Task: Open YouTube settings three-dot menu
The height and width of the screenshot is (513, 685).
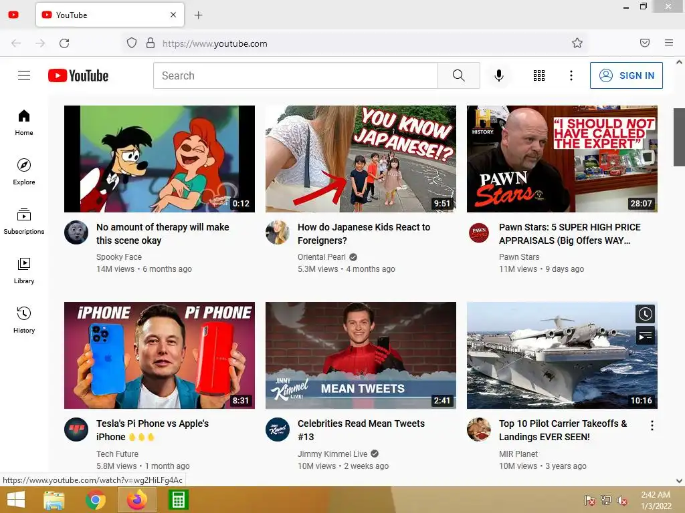Action: pyautogui.click(x=571, y=75)
